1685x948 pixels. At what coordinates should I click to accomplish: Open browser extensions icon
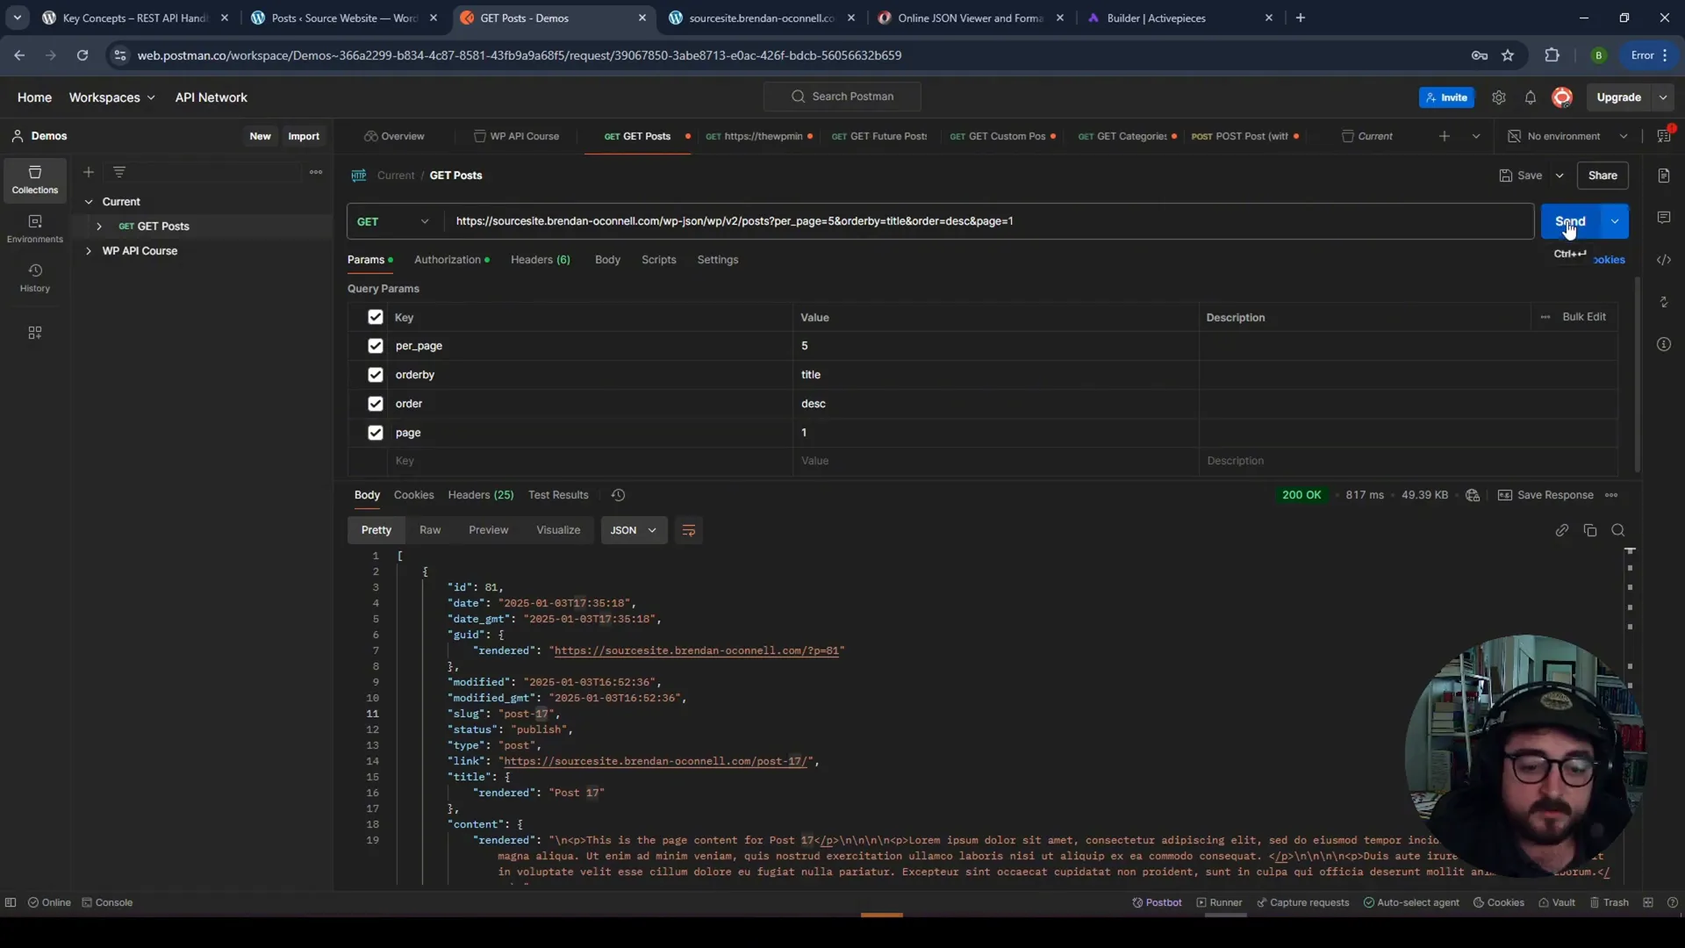point(1552,55)
